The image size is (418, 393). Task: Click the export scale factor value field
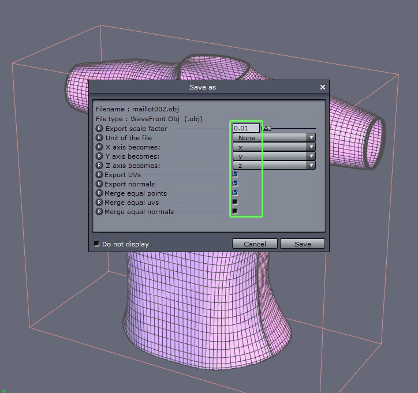[247, 129]
